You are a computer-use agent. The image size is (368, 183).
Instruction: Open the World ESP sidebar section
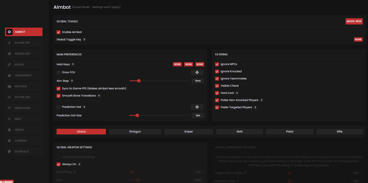click(24, 53)
